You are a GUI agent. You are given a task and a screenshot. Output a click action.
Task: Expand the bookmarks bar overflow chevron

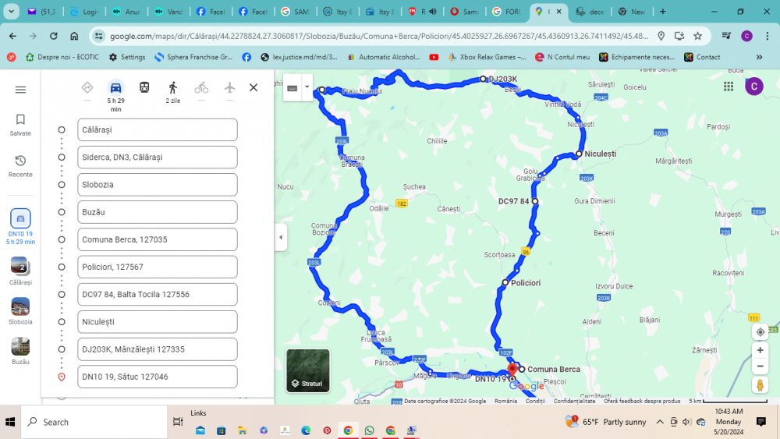[759, 57]
